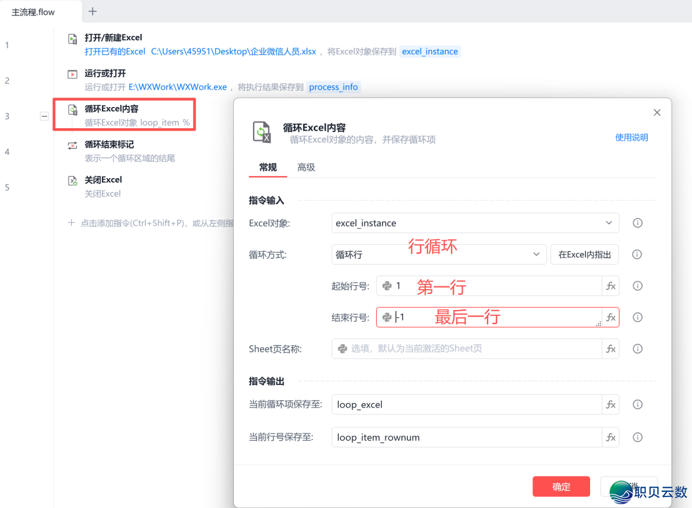
Task: Open the 循环方式 dropdown
Action: [536, 254]
